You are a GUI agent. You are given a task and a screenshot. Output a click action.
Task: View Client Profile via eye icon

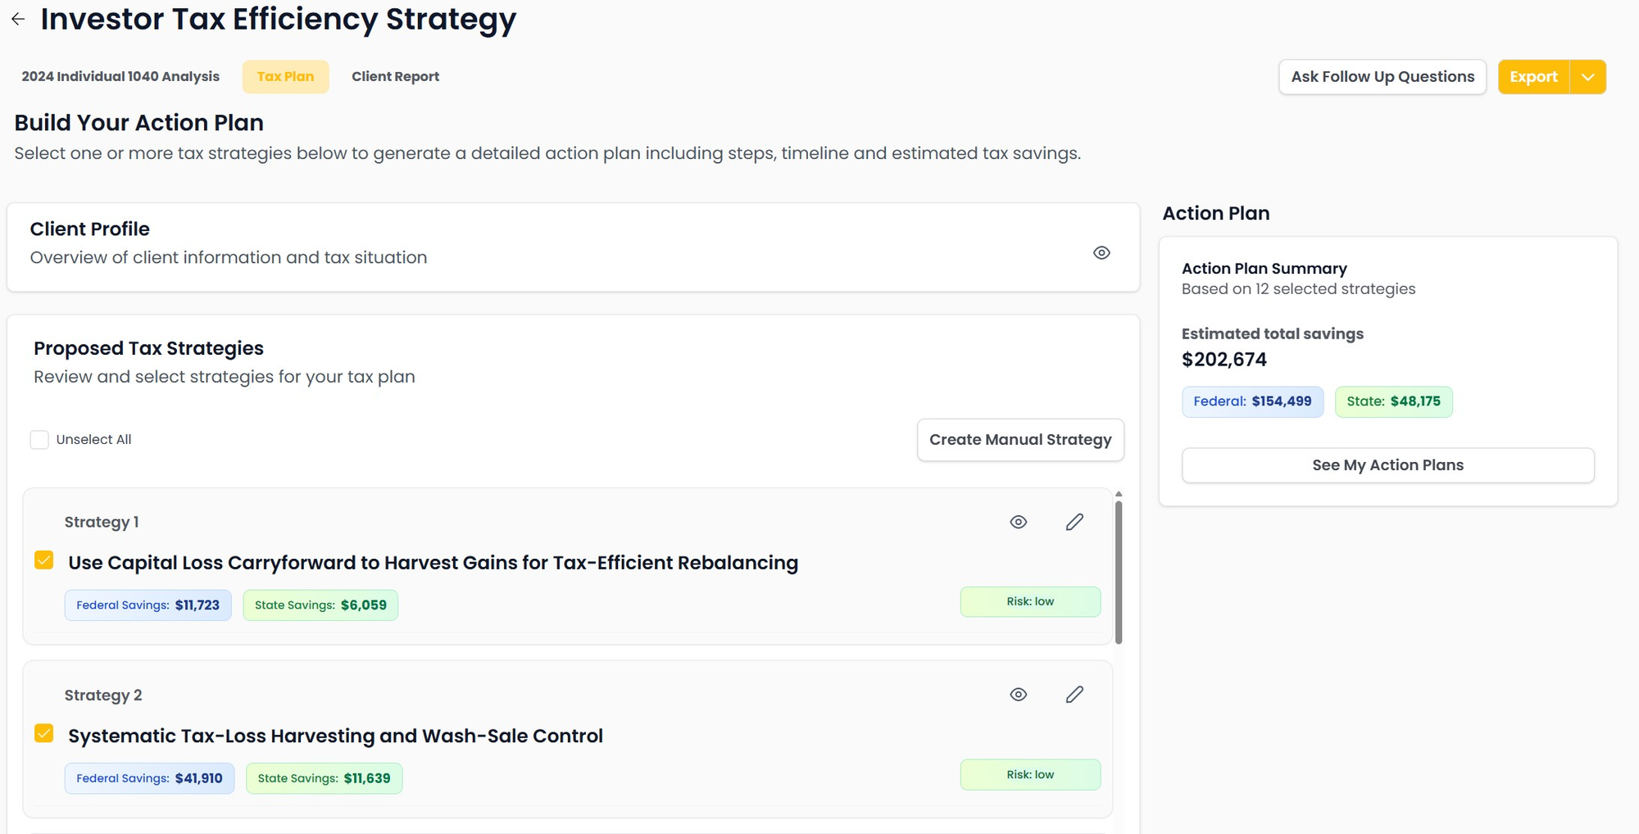[x=1101, y=253]
